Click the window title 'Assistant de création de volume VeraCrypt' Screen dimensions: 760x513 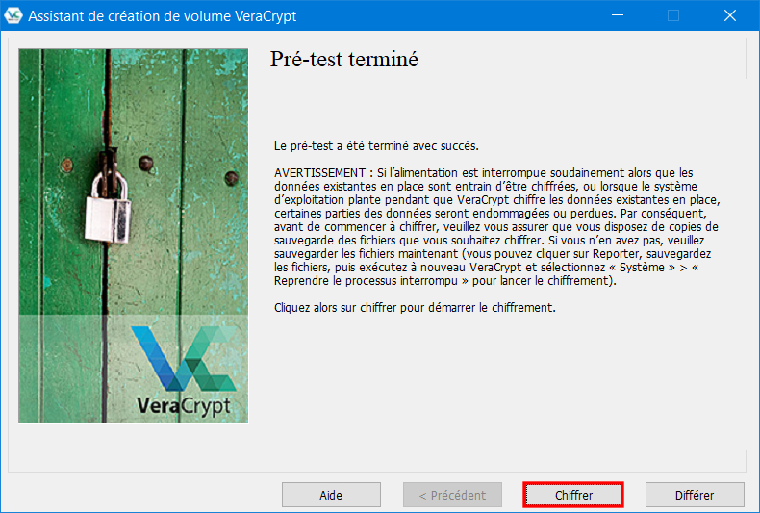(163, 16)
